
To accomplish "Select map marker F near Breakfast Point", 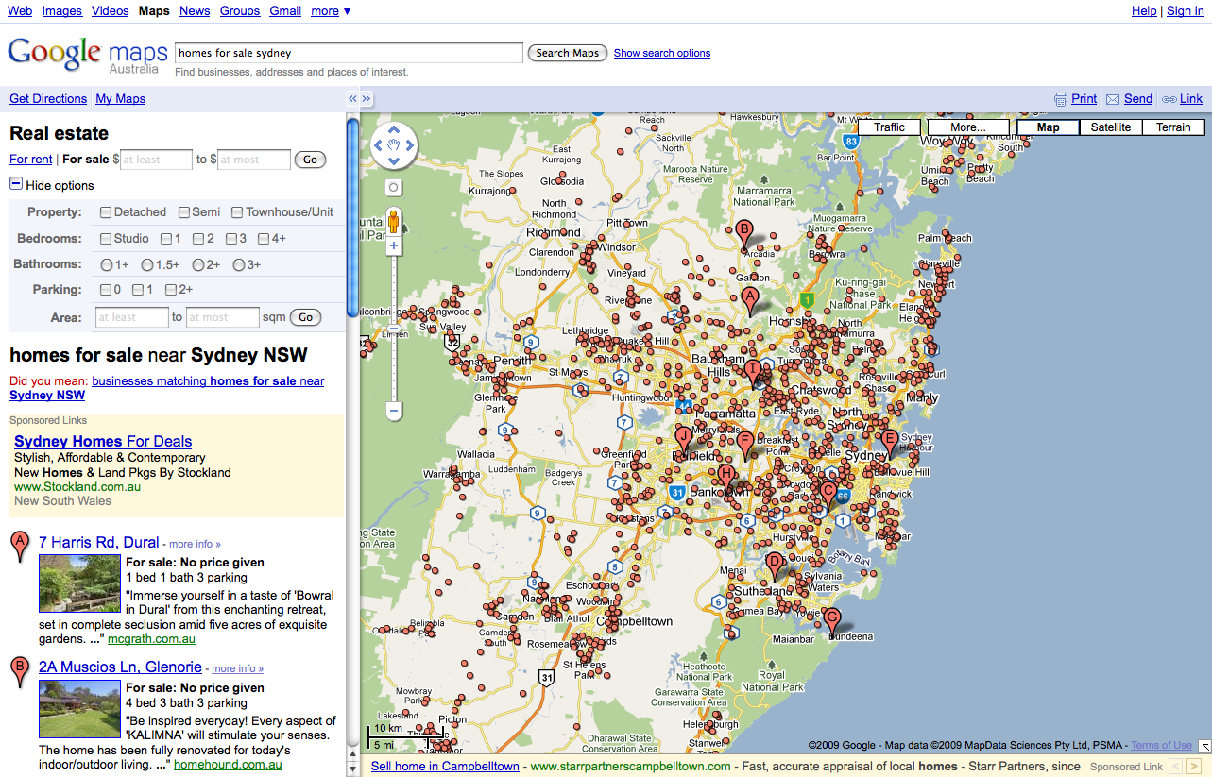I will coord(744,444).
